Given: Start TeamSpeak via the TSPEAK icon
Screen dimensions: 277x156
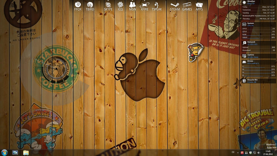Looking at the screenshot, I should coord(157,6).
